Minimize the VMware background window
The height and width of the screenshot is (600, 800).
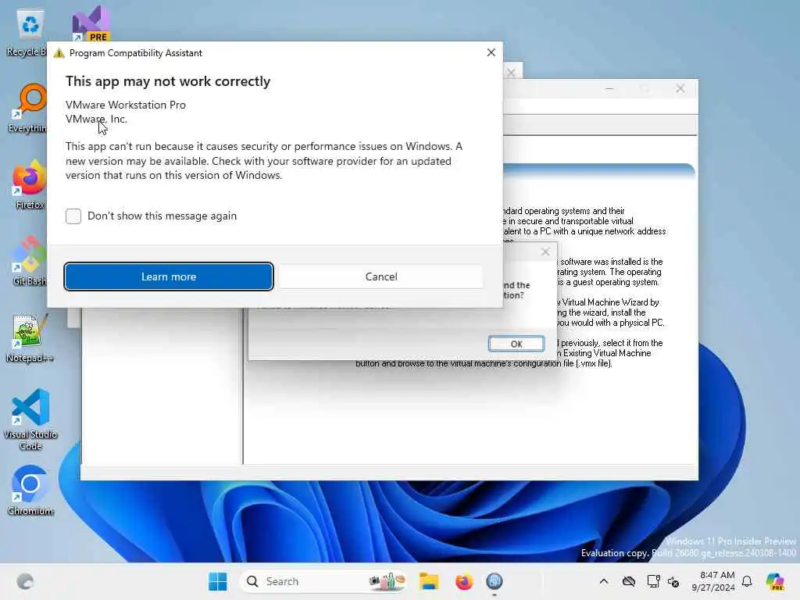coord(609,88)
